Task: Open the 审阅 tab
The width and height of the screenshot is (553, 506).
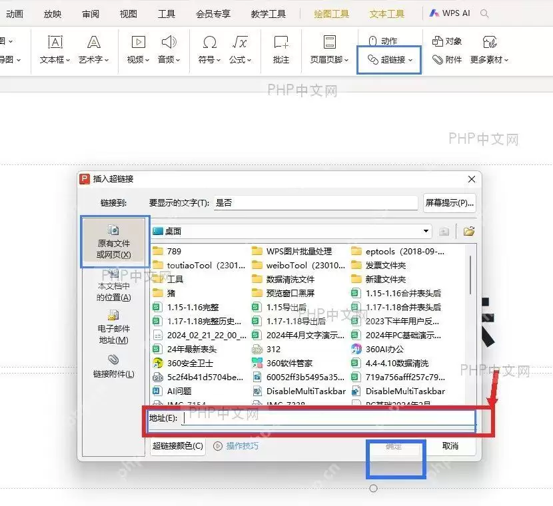Action: (91, 14)
